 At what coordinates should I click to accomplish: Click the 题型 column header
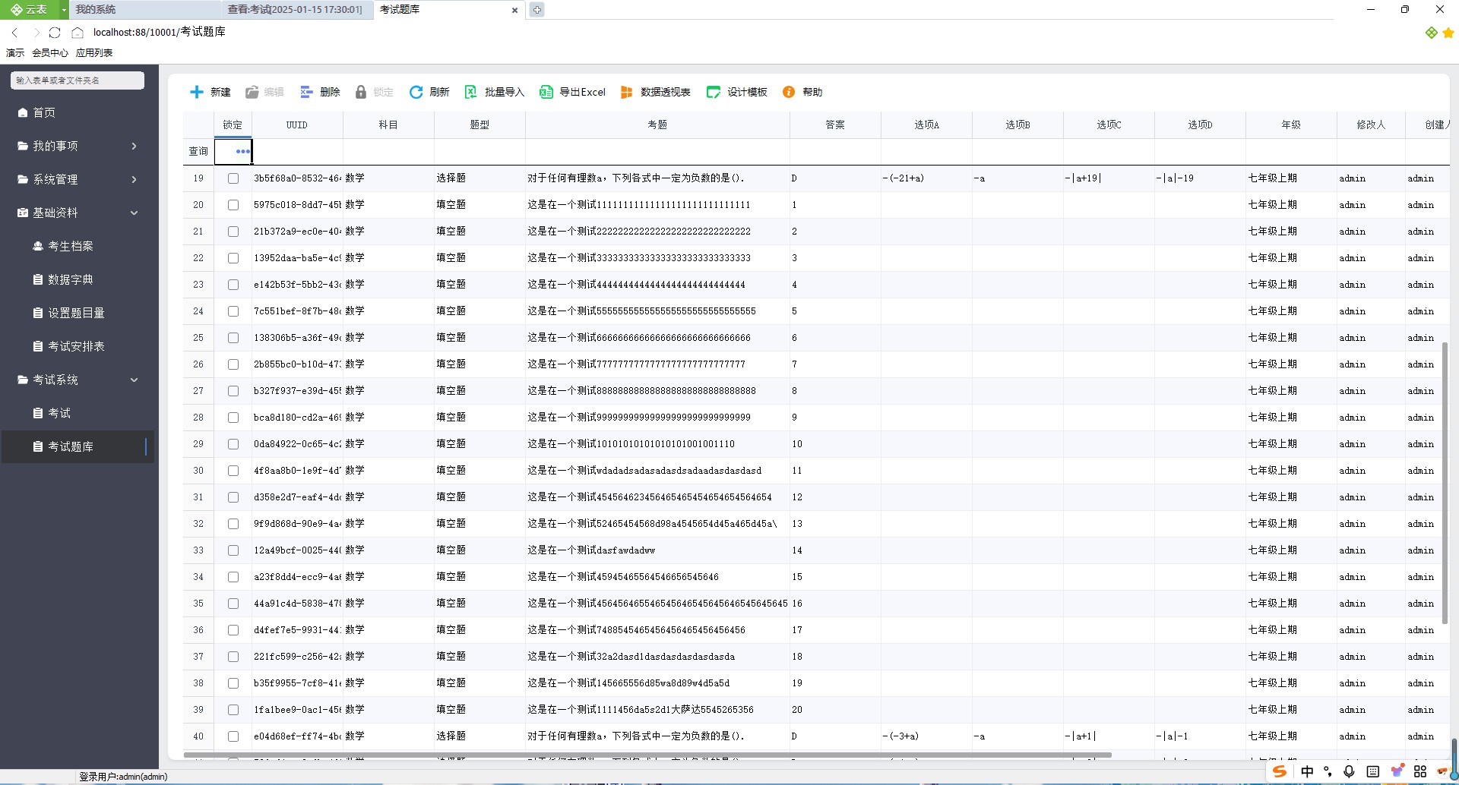[x=479, y=125]
